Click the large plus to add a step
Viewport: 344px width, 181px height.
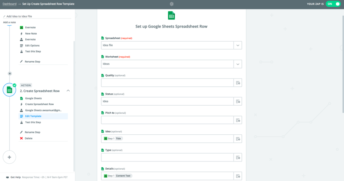point(9,157)
